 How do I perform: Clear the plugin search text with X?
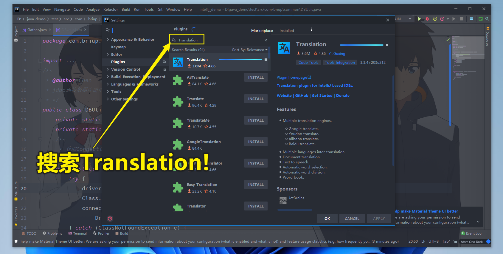pyautogui.click(x=266, y=40)
